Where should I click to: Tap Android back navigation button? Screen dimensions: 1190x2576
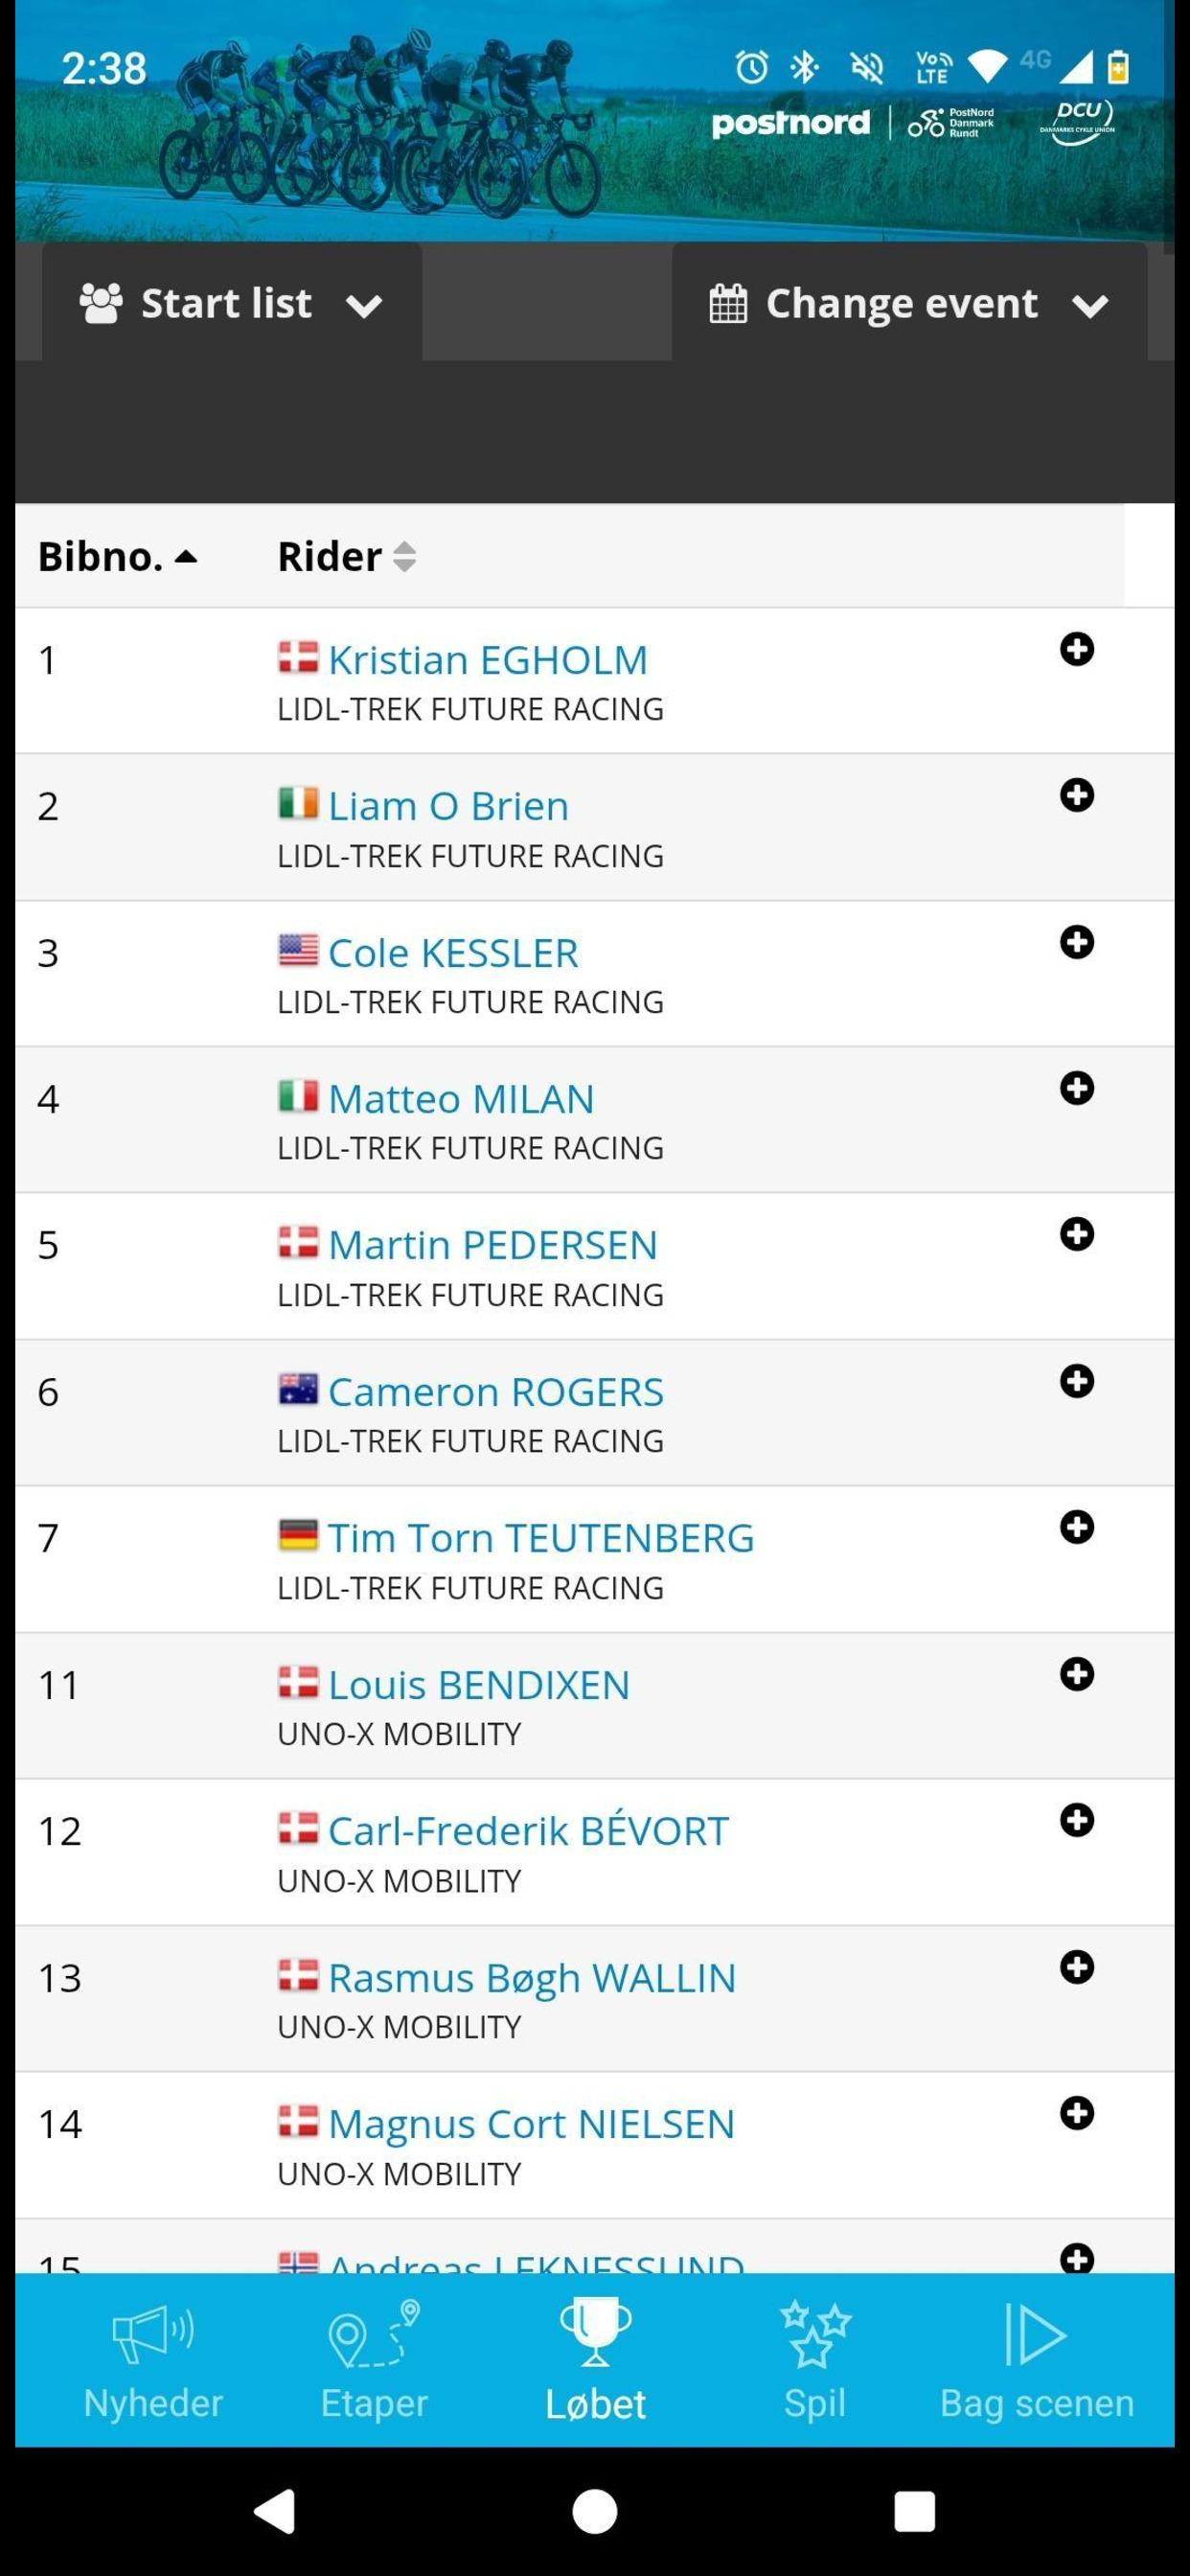pos(275,2511)
